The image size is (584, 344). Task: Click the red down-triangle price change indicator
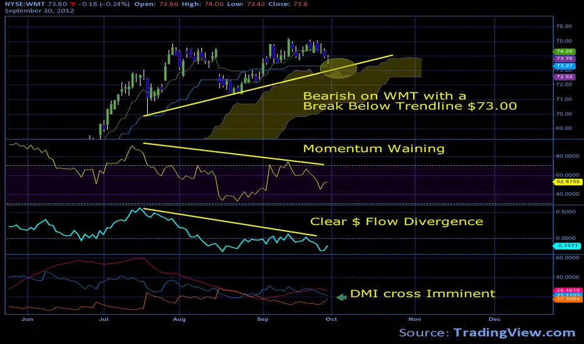[x=73, y=4]
